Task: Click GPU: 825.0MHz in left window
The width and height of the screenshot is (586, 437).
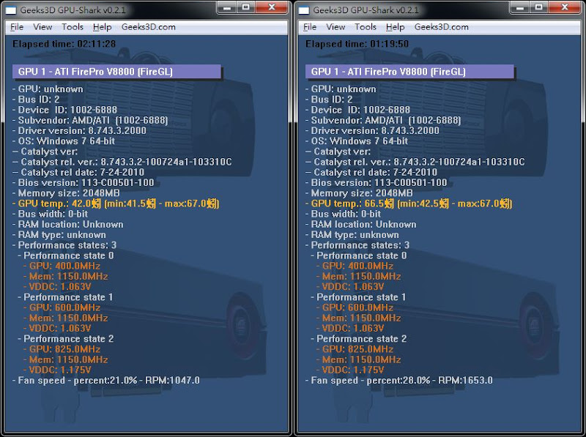Action: [62, 349]
